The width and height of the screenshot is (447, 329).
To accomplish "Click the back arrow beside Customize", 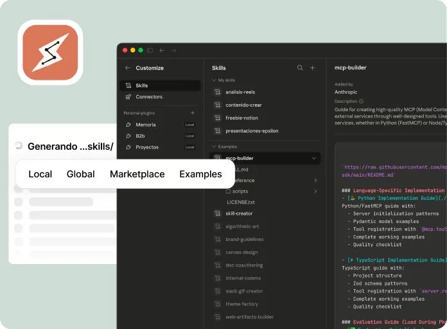I will click(x=127, y=68).
